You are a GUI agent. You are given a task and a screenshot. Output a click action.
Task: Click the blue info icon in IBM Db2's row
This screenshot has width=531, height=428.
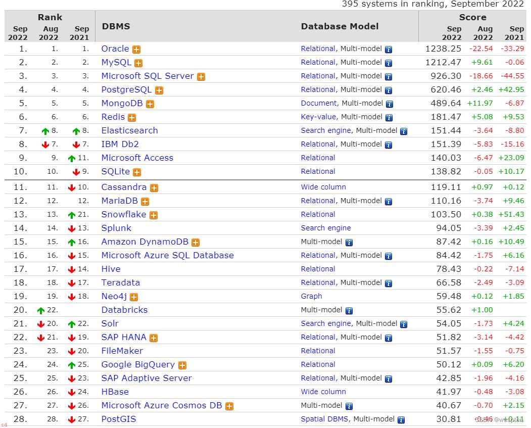pos(389,145)
